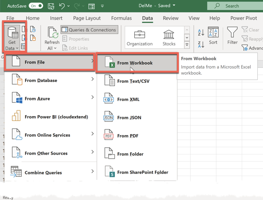The image size is (263, 200).
Task: Choose From Text/CSV menu item
Action: tap(137, 81)
